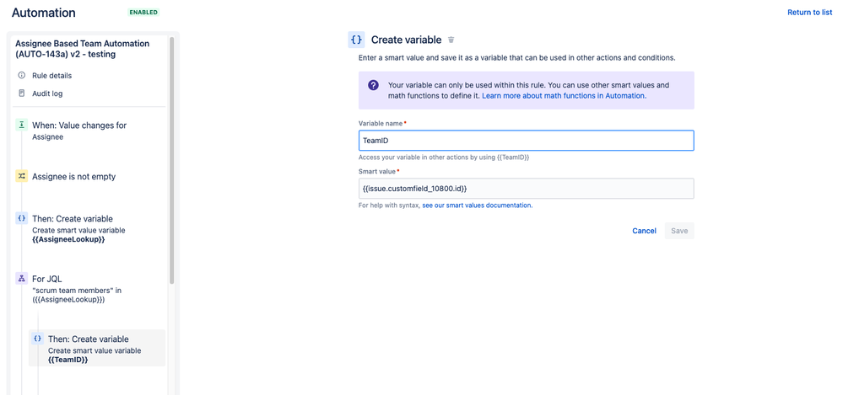Image resolution: width=843 pixels, height=395 pixels.
Task: Click the green trigger icon for Value changes
Action: click(21, 125)
